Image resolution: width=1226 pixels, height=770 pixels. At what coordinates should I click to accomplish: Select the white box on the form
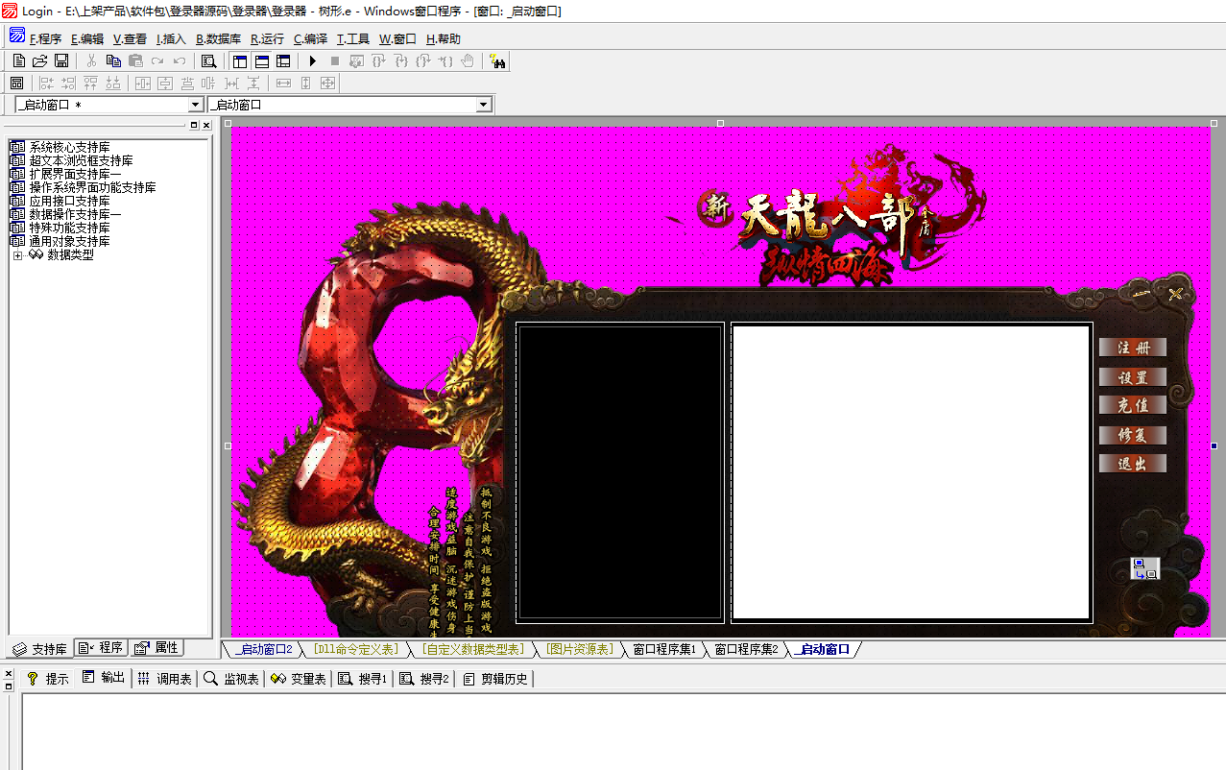[910, 471]
